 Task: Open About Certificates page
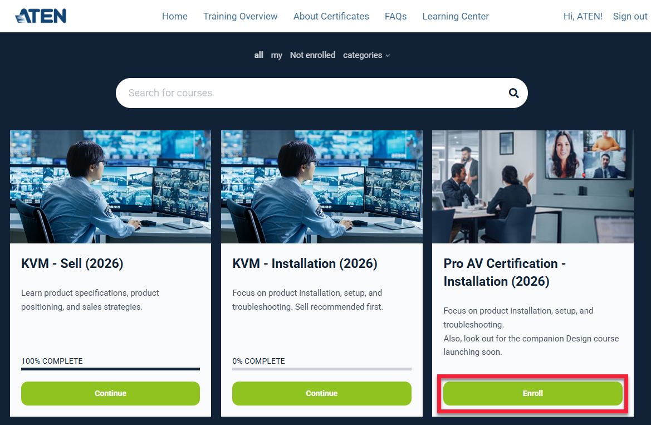(331, 16)
